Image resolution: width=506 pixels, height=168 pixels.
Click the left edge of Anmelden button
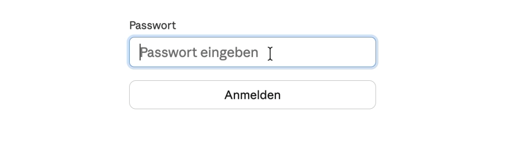click(132, 95)
